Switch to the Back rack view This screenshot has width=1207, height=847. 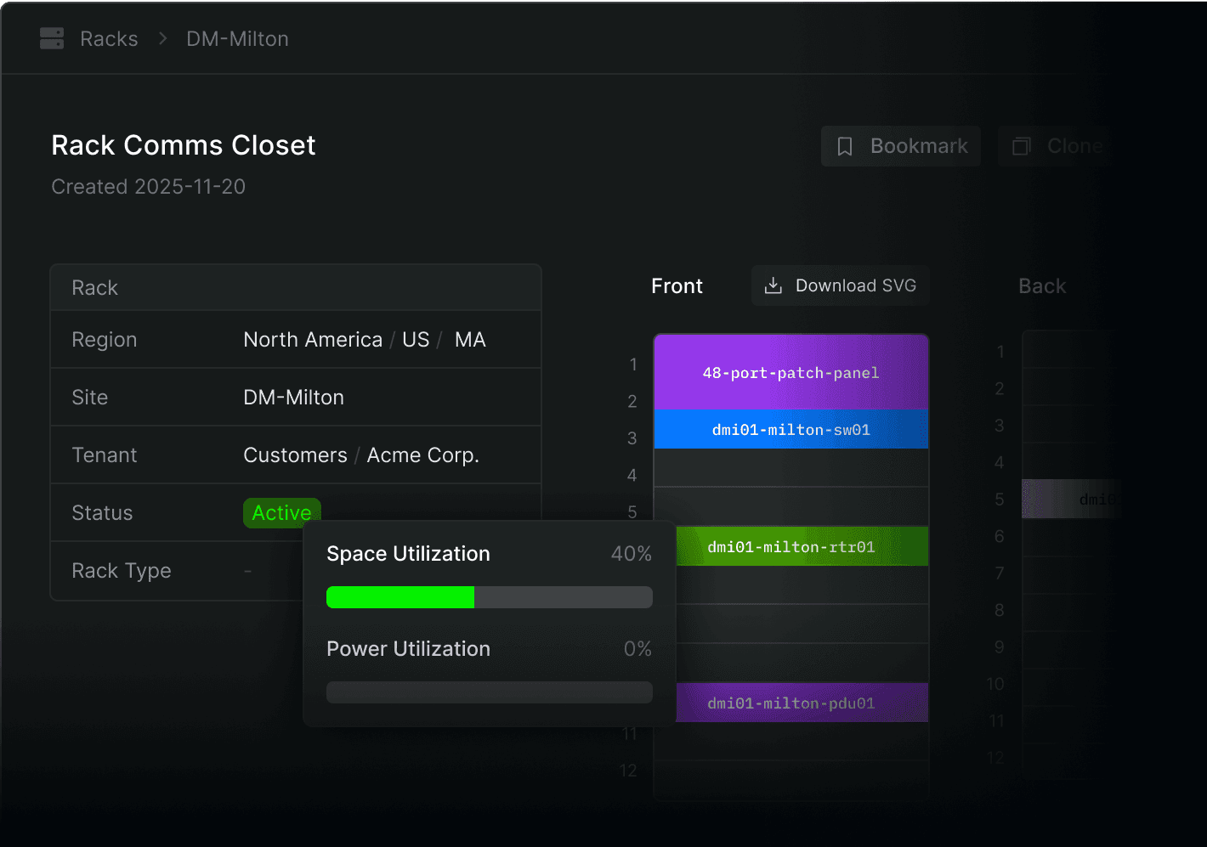(1041, 286)
